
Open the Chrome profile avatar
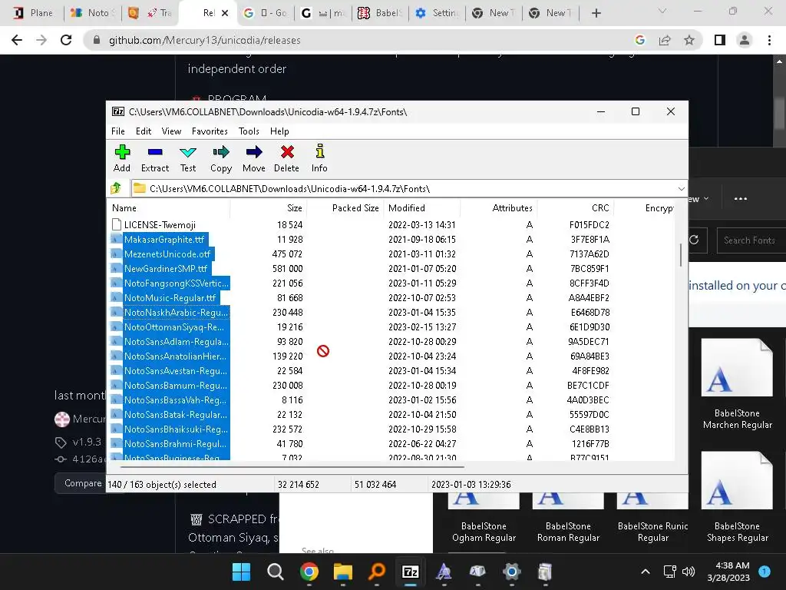click(745, 40)
